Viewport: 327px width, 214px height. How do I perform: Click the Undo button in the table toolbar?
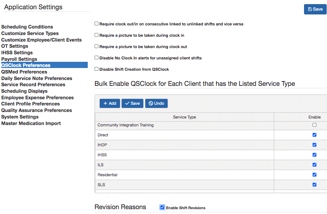tap(156, 103)
